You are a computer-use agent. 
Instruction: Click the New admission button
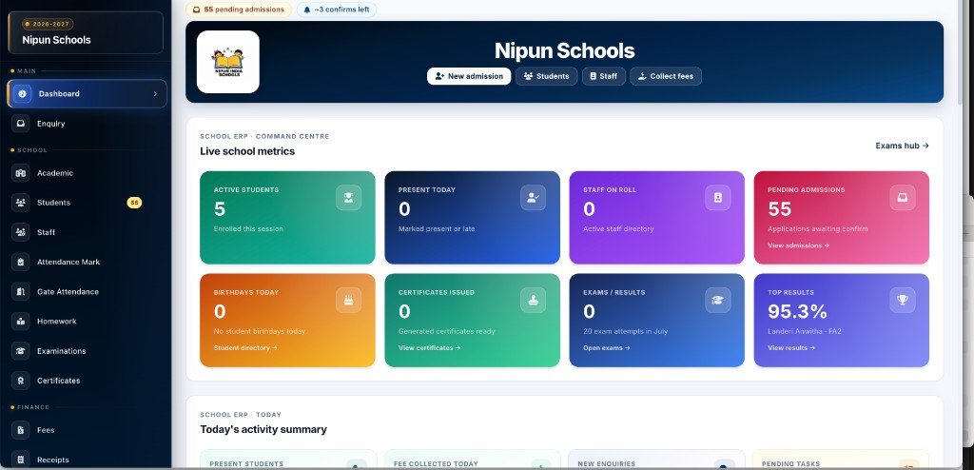[469, 76]
